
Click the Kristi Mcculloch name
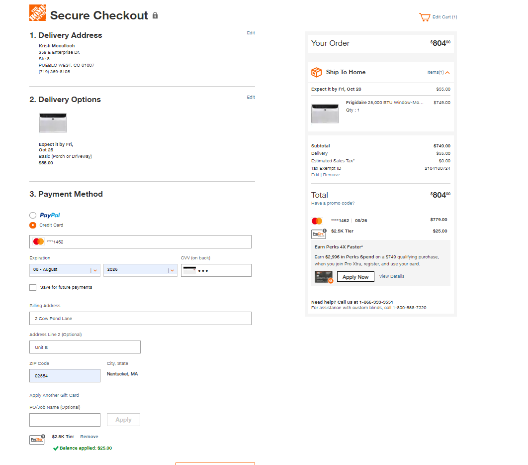[x=57, y=46]
